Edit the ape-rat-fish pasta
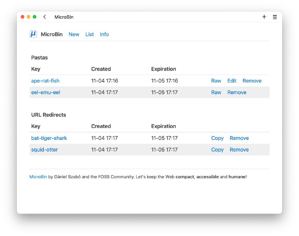The image size is (299, 236). (x=232, y=81)
